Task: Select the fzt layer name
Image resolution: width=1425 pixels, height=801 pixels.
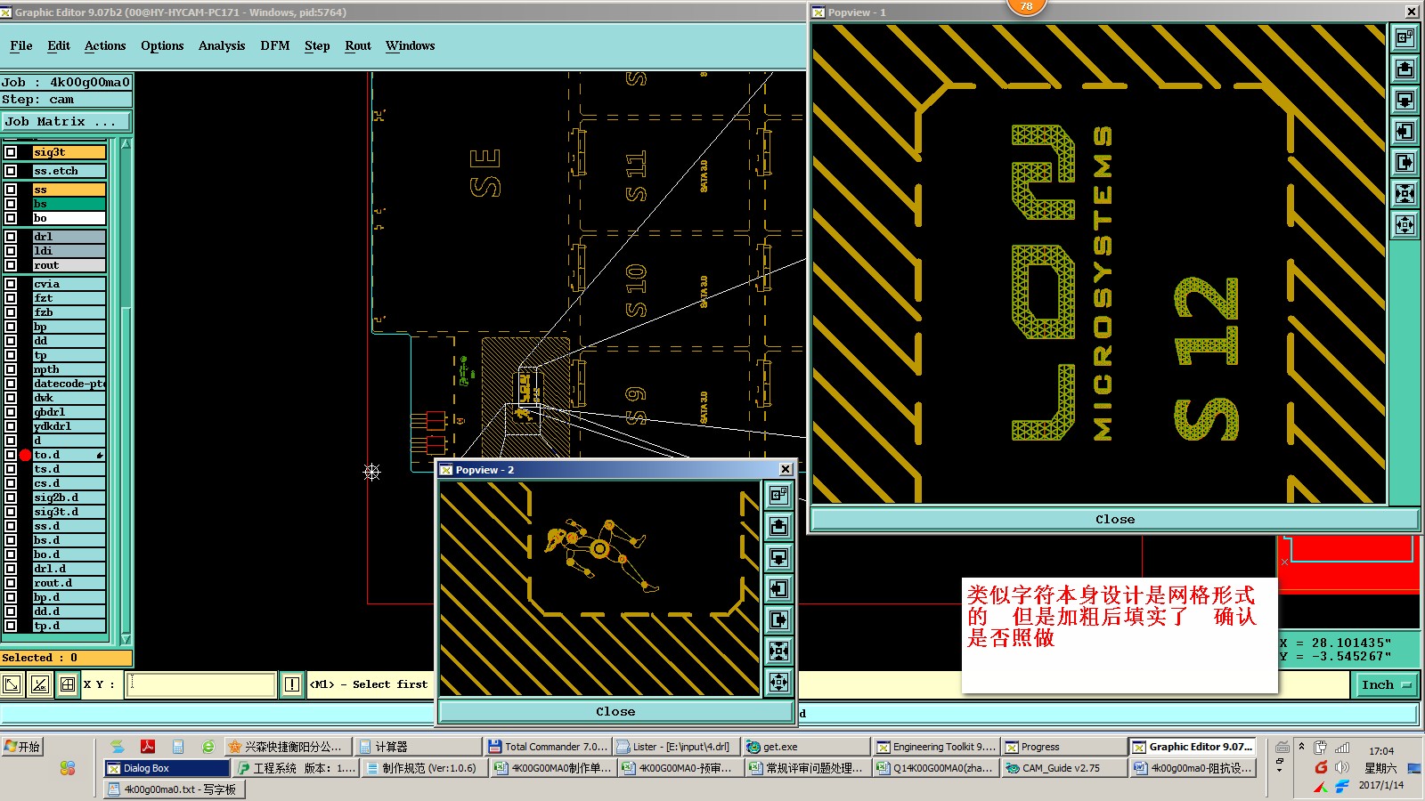Action: click(69, 298)
